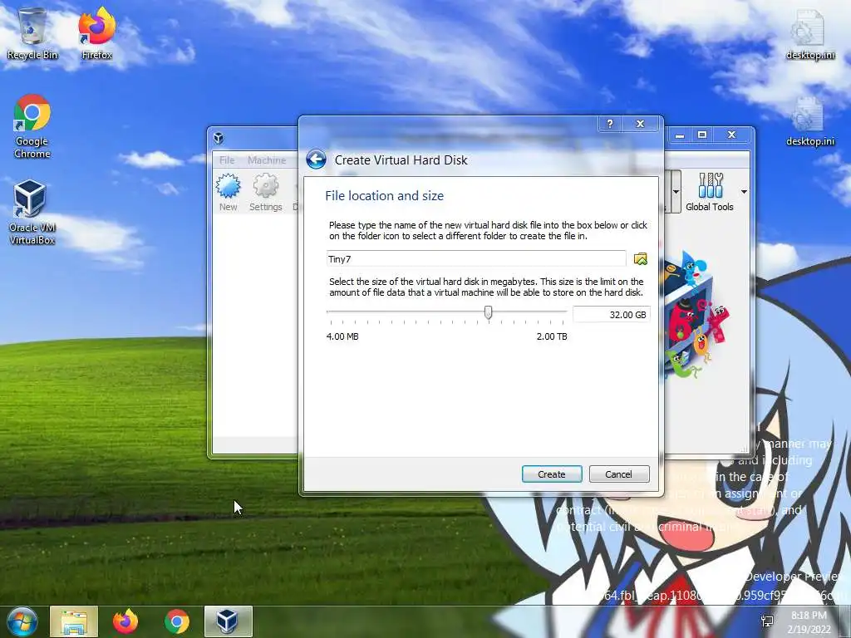Open the Firefox desktop shortcut
Screen dimensions: 851x638
tap(96, 33)
